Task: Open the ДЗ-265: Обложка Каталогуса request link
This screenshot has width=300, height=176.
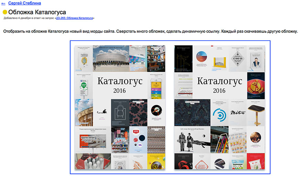Action: [74, 18]
